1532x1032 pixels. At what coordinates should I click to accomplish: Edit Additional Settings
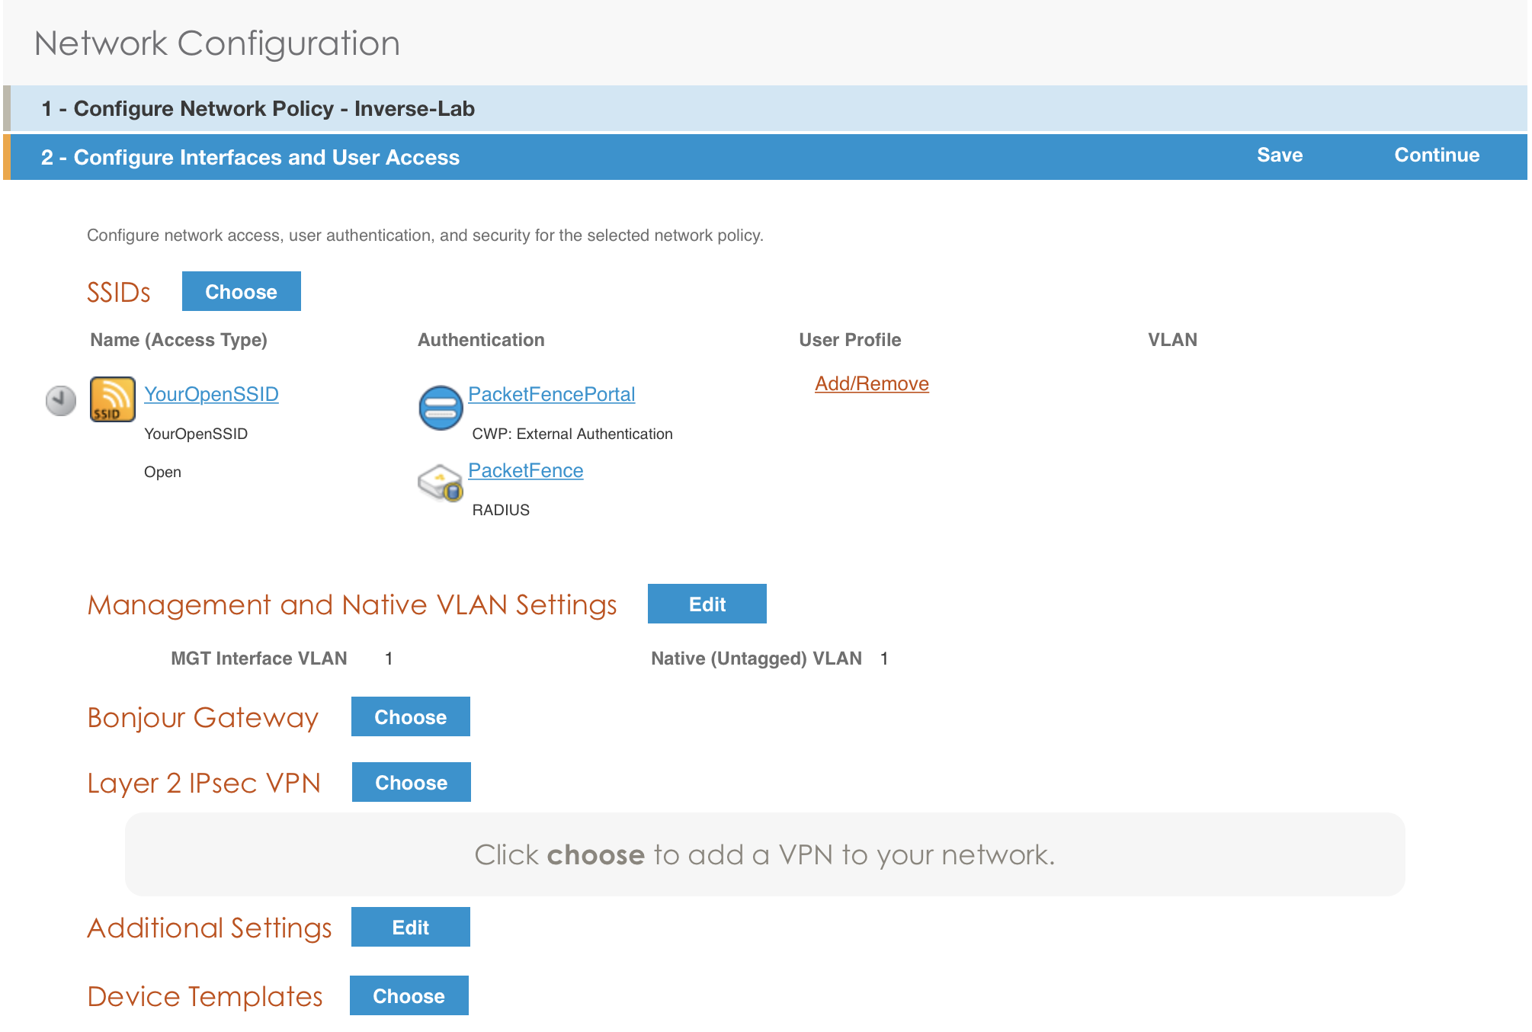pyautogui.click(x=410, y=927)
